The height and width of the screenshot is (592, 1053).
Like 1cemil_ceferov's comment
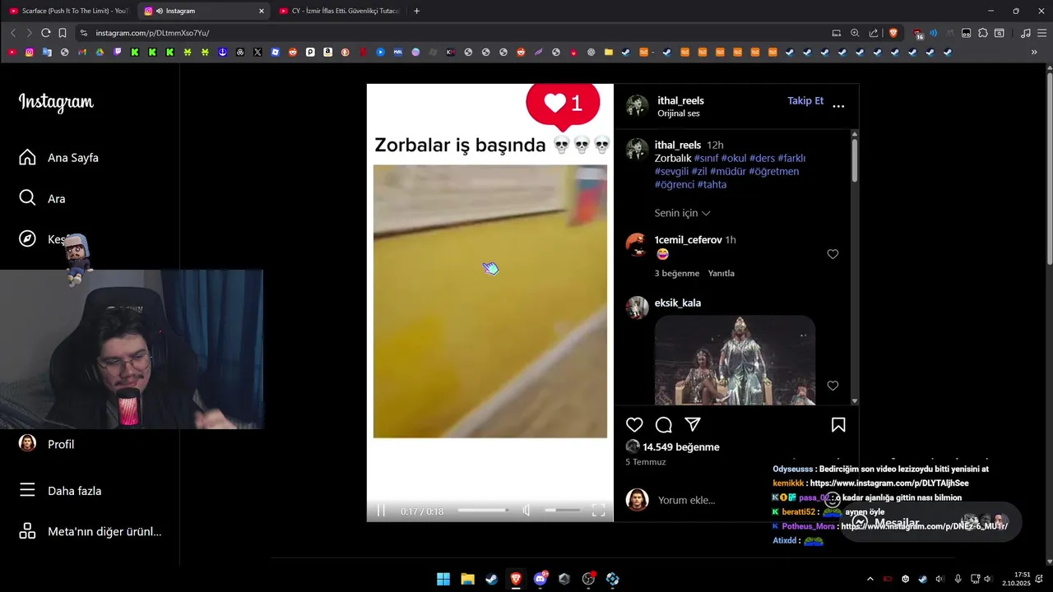coord(833,254)
